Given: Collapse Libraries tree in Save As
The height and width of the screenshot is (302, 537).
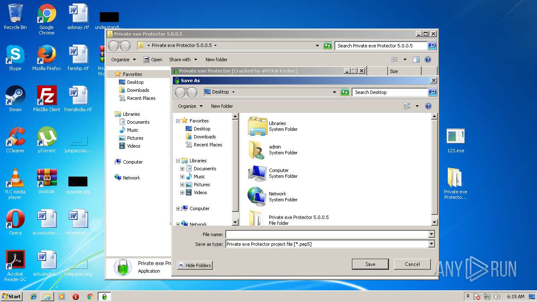Looking at the screenshot, I should coord(178,161).
